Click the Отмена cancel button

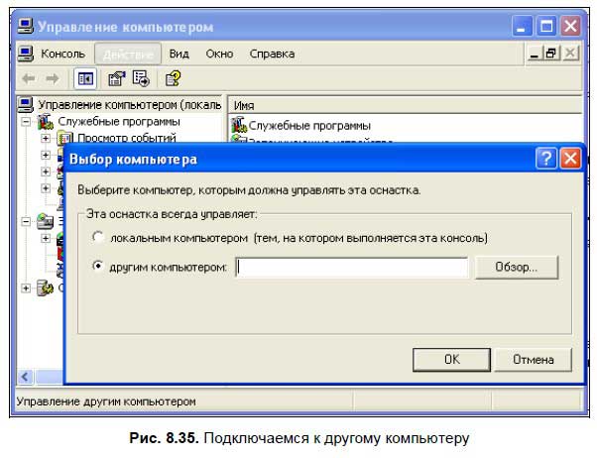(533, 360)
